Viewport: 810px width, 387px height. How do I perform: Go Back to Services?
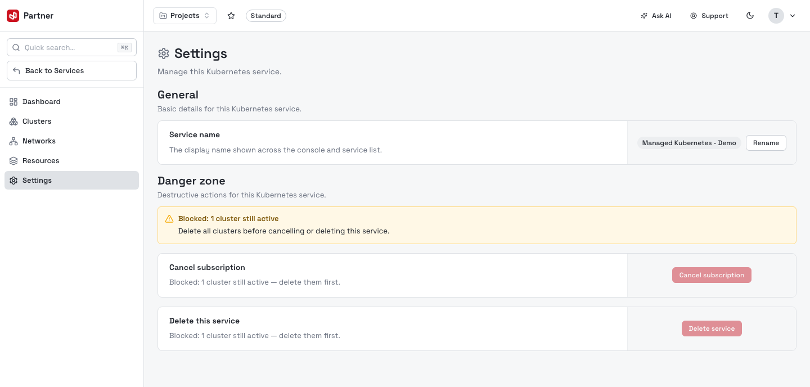click(x=71, y=71)
